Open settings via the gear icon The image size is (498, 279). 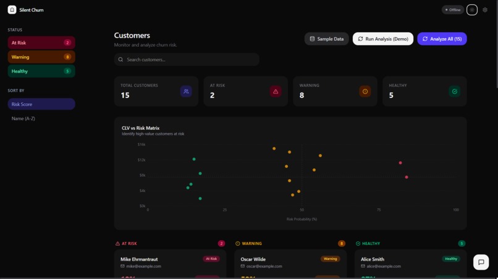point(485,10)
